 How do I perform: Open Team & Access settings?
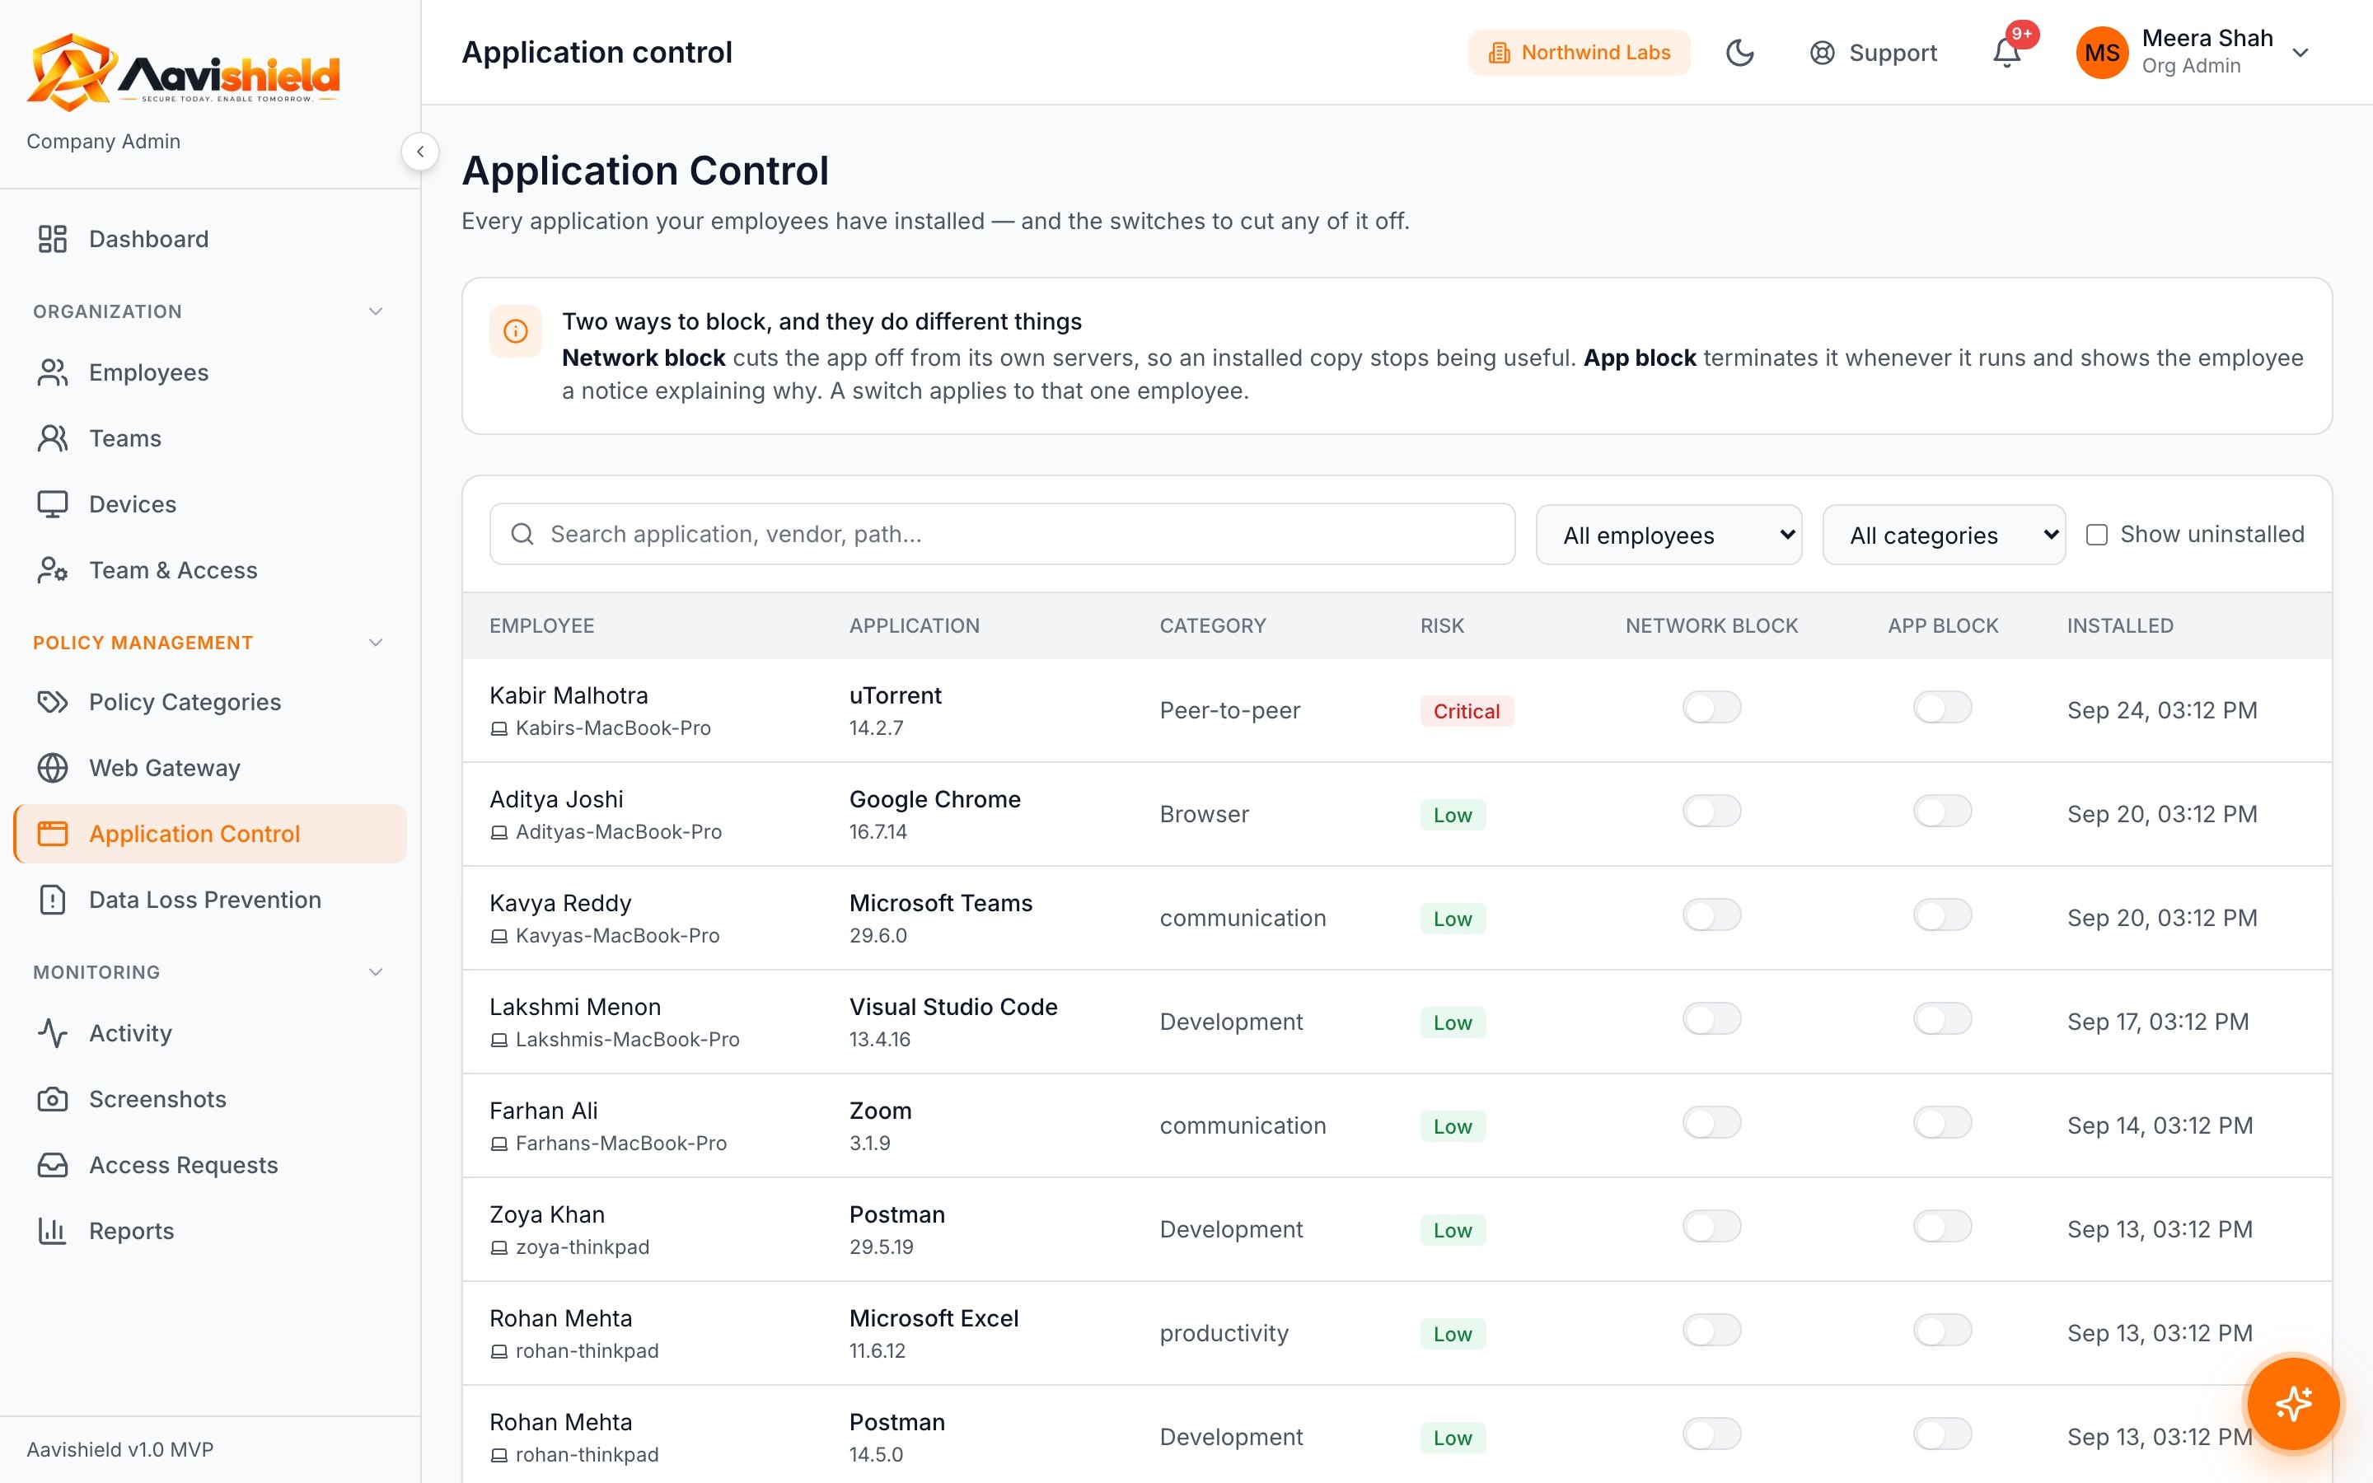click(x=210, y=570)
